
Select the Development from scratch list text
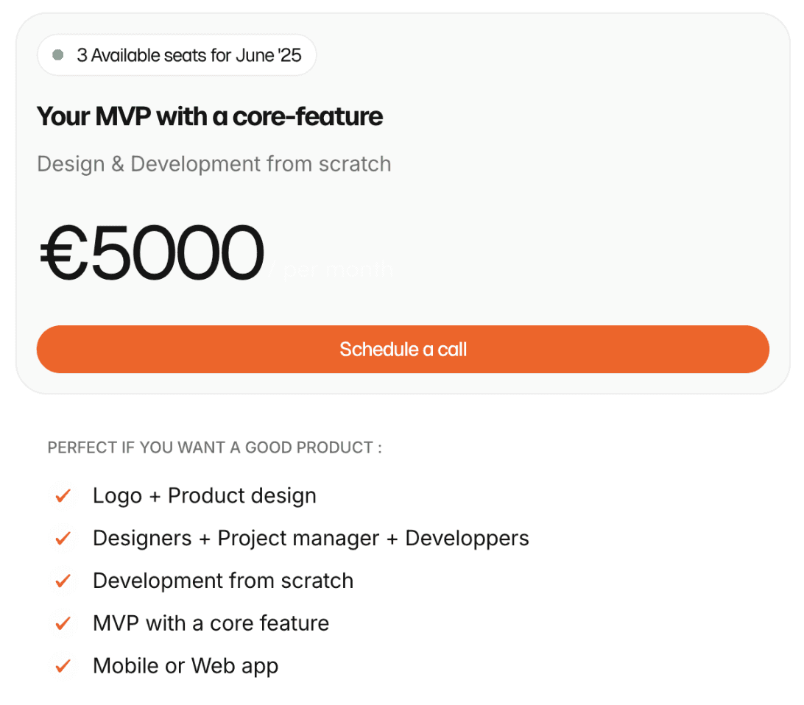(223, 581)
